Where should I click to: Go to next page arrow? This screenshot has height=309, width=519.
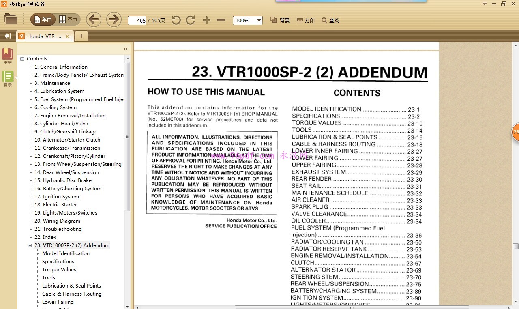114,19
